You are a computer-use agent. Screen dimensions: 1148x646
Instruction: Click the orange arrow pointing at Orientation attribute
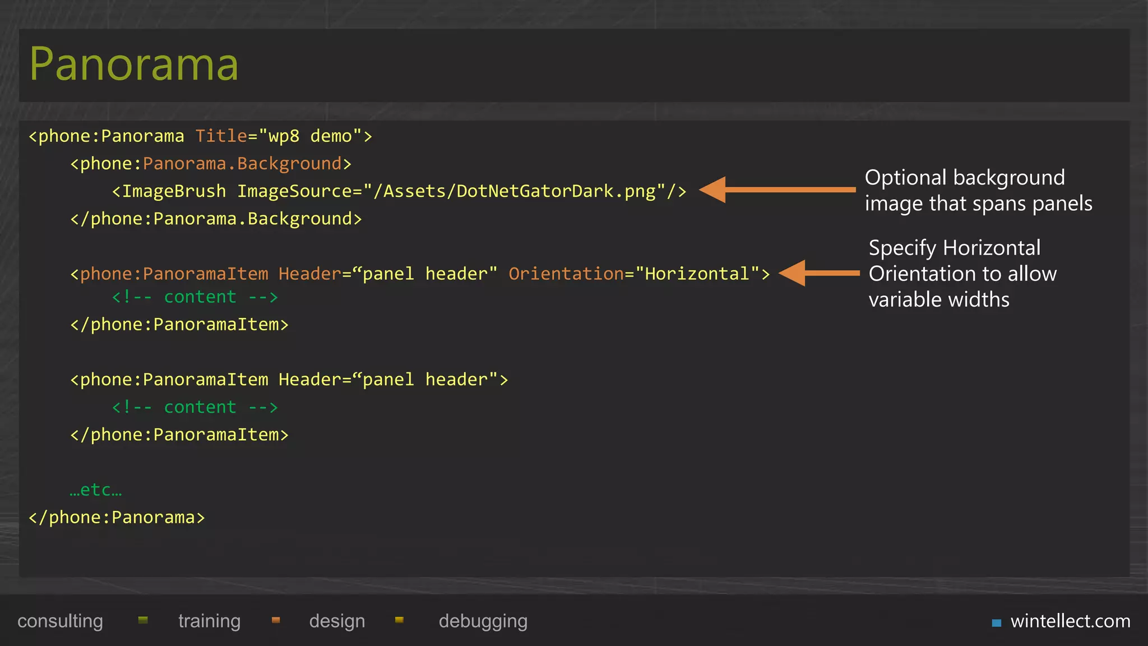pos(818,273)
